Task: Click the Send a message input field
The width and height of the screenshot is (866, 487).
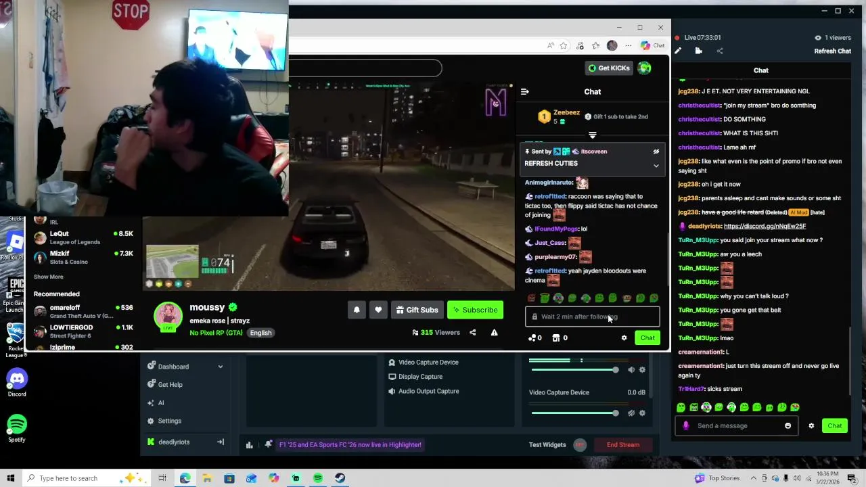Action: (735, 425)
